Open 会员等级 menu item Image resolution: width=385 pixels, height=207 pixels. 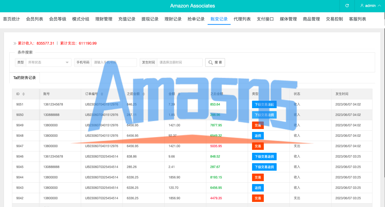[x=58, y=19]
